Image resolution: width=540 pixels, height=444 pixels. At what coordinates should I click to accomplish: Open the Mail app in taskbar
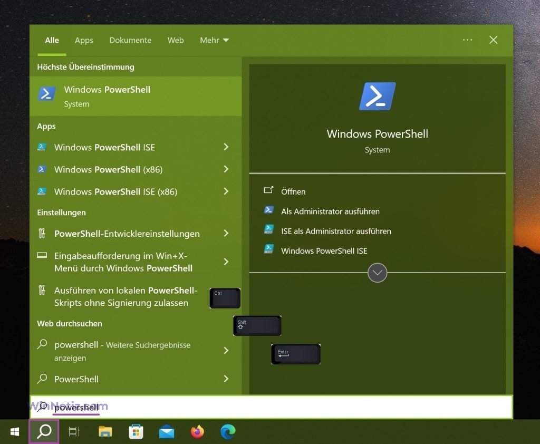[x=167, y=432]
